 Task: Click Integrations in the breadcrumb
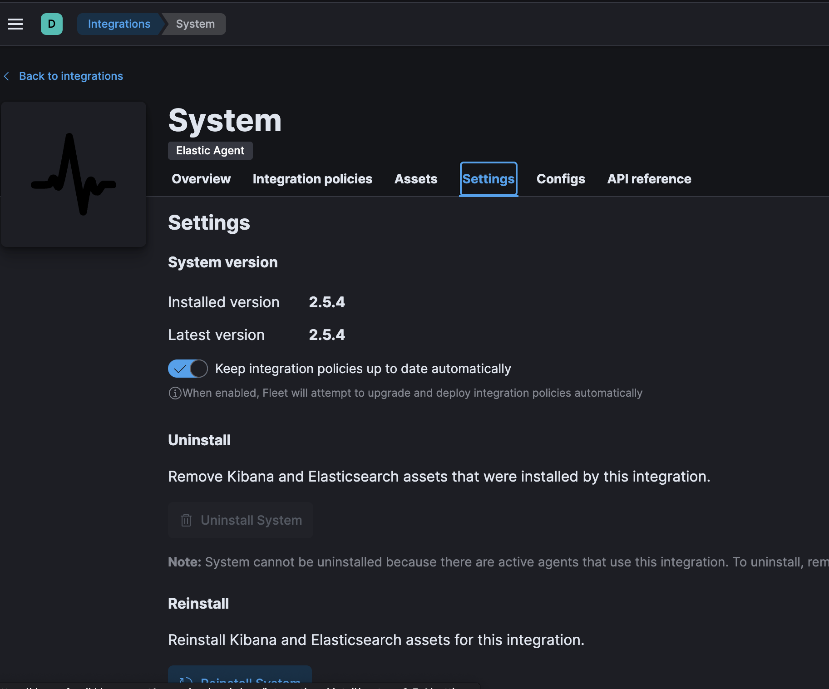119,24
